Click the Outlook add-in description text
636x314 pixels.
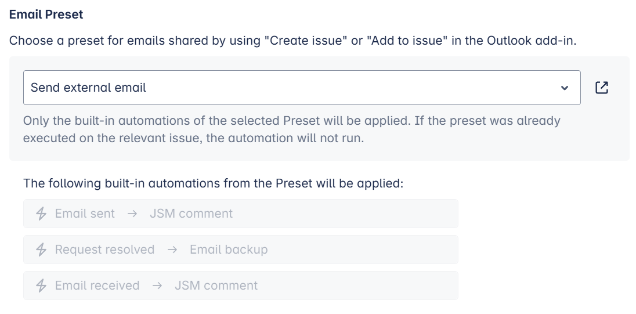click(x=292, y=41)
